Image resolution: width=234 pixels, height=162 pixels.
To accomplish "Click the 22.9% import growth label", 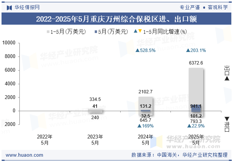I will (x=198, y=126).
